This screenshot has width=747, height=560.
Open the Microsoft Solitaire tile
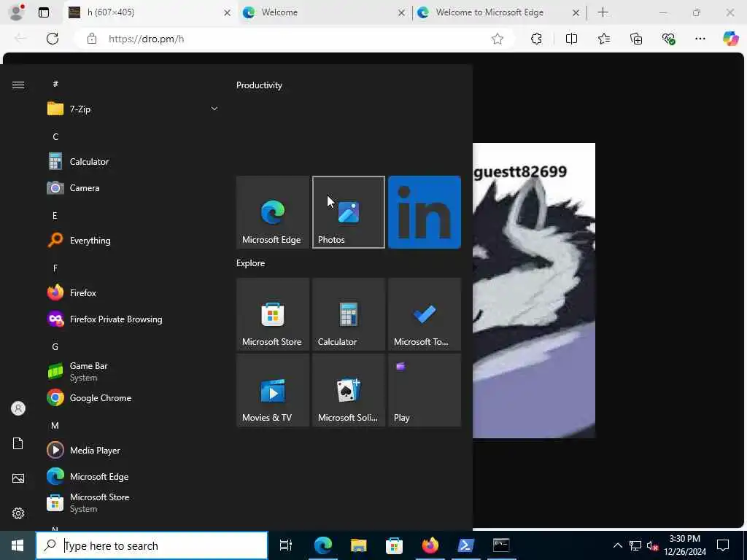(349, 390)
